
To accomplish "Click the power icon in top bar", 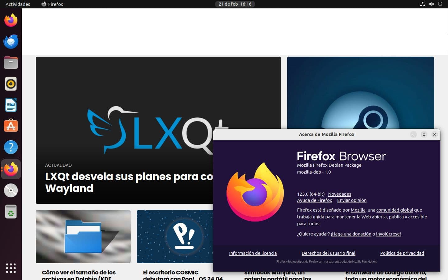I will (x=440, y=4).
